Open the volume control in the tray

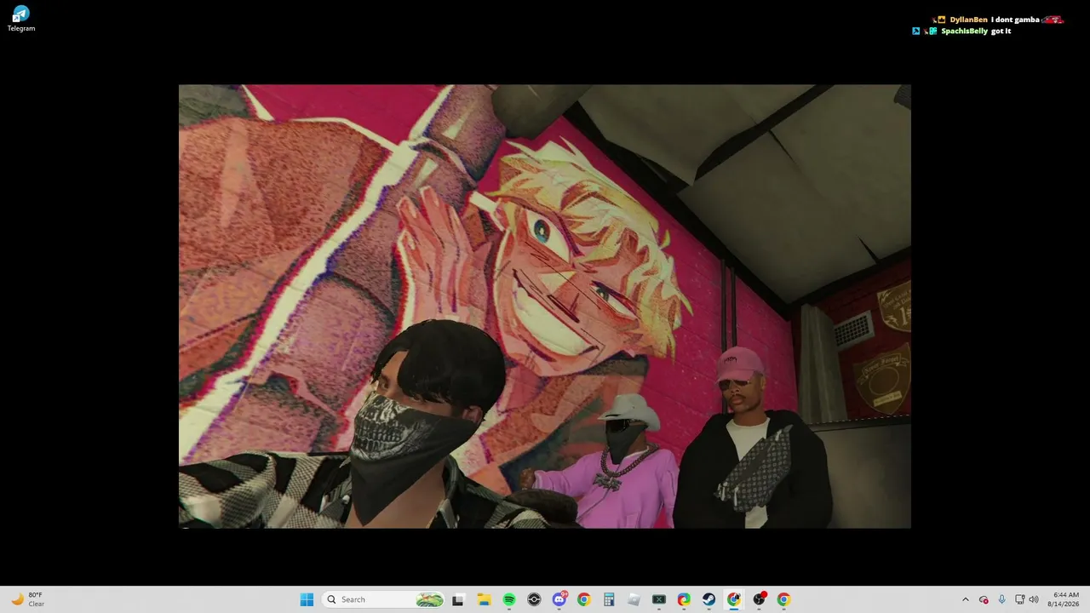(x=1034, y=599)
